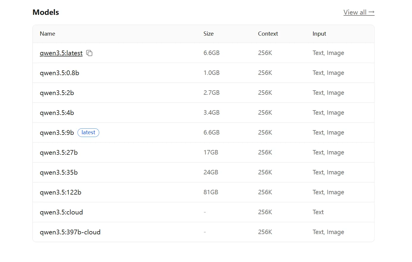The height and width of the screenshot is (262, 412).
Task: Open the qwen3.5:2b model page
Action: coord(57,93)
